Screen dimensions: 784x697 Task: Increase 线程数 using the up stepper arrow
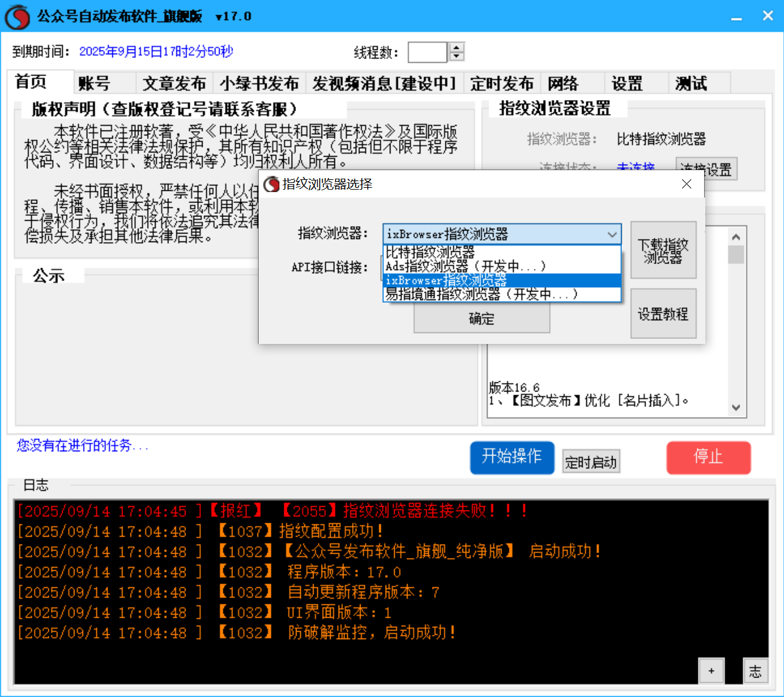click(x=456, y=48)
